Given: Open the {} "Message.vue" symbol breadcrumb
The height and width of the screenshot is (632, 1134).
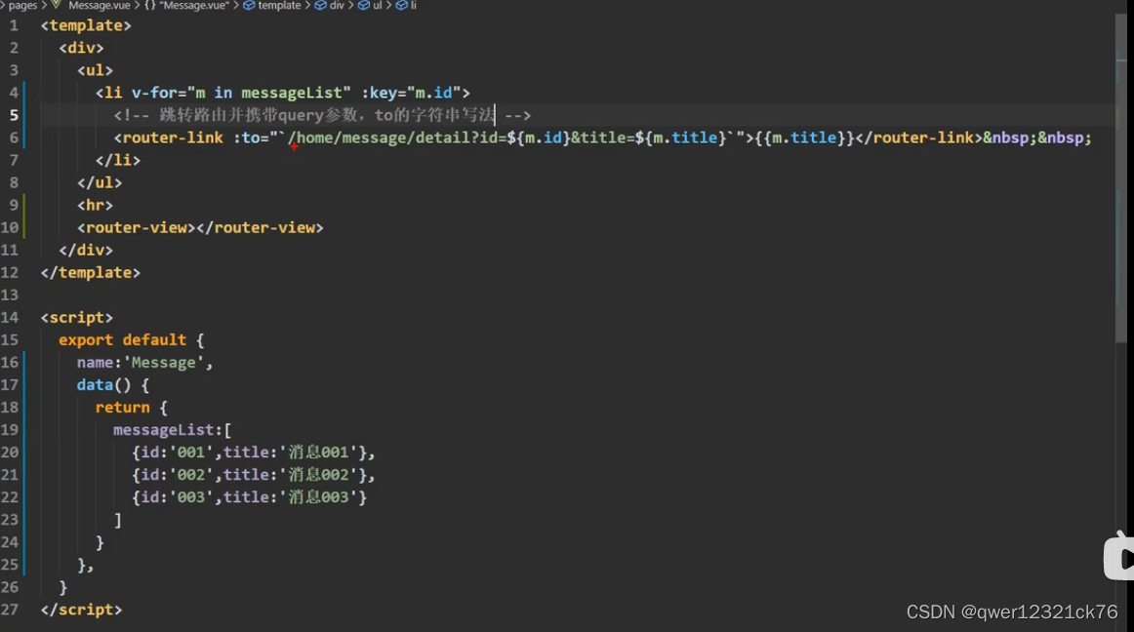Looking at the screenshot, I should tap(186, 5).
